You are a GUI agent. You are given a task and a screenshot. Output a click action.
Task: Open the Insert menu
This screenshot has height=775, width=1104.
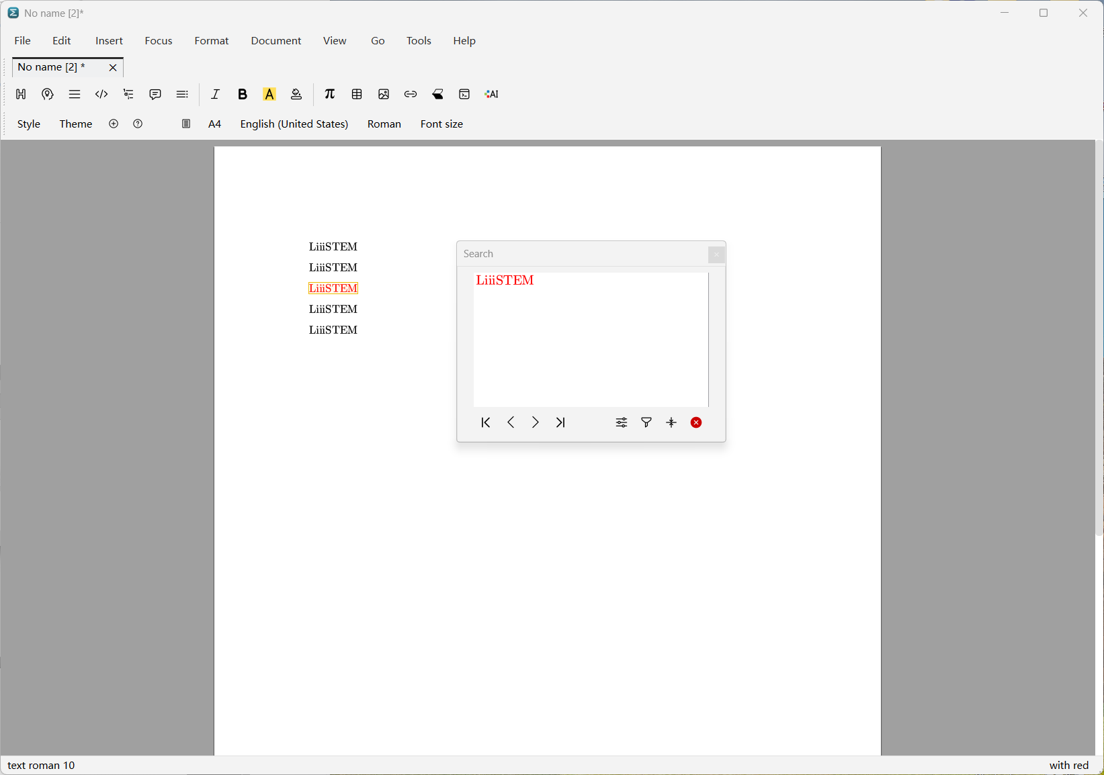109,41
